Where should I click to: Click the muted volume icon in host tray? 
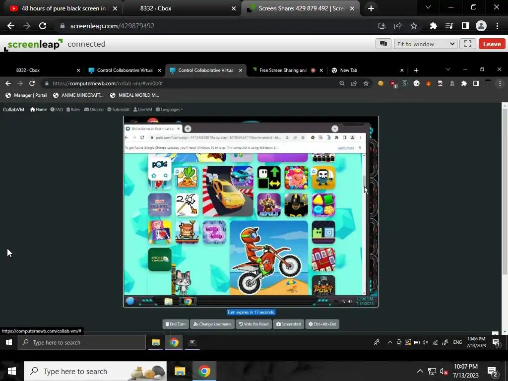click(444, 371)
